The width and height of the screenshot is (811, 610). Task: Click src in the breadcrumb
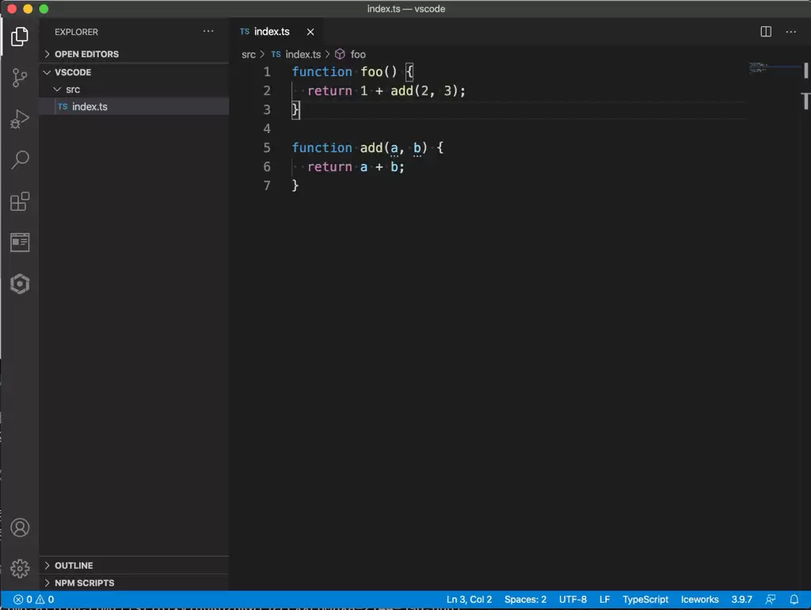249,55
